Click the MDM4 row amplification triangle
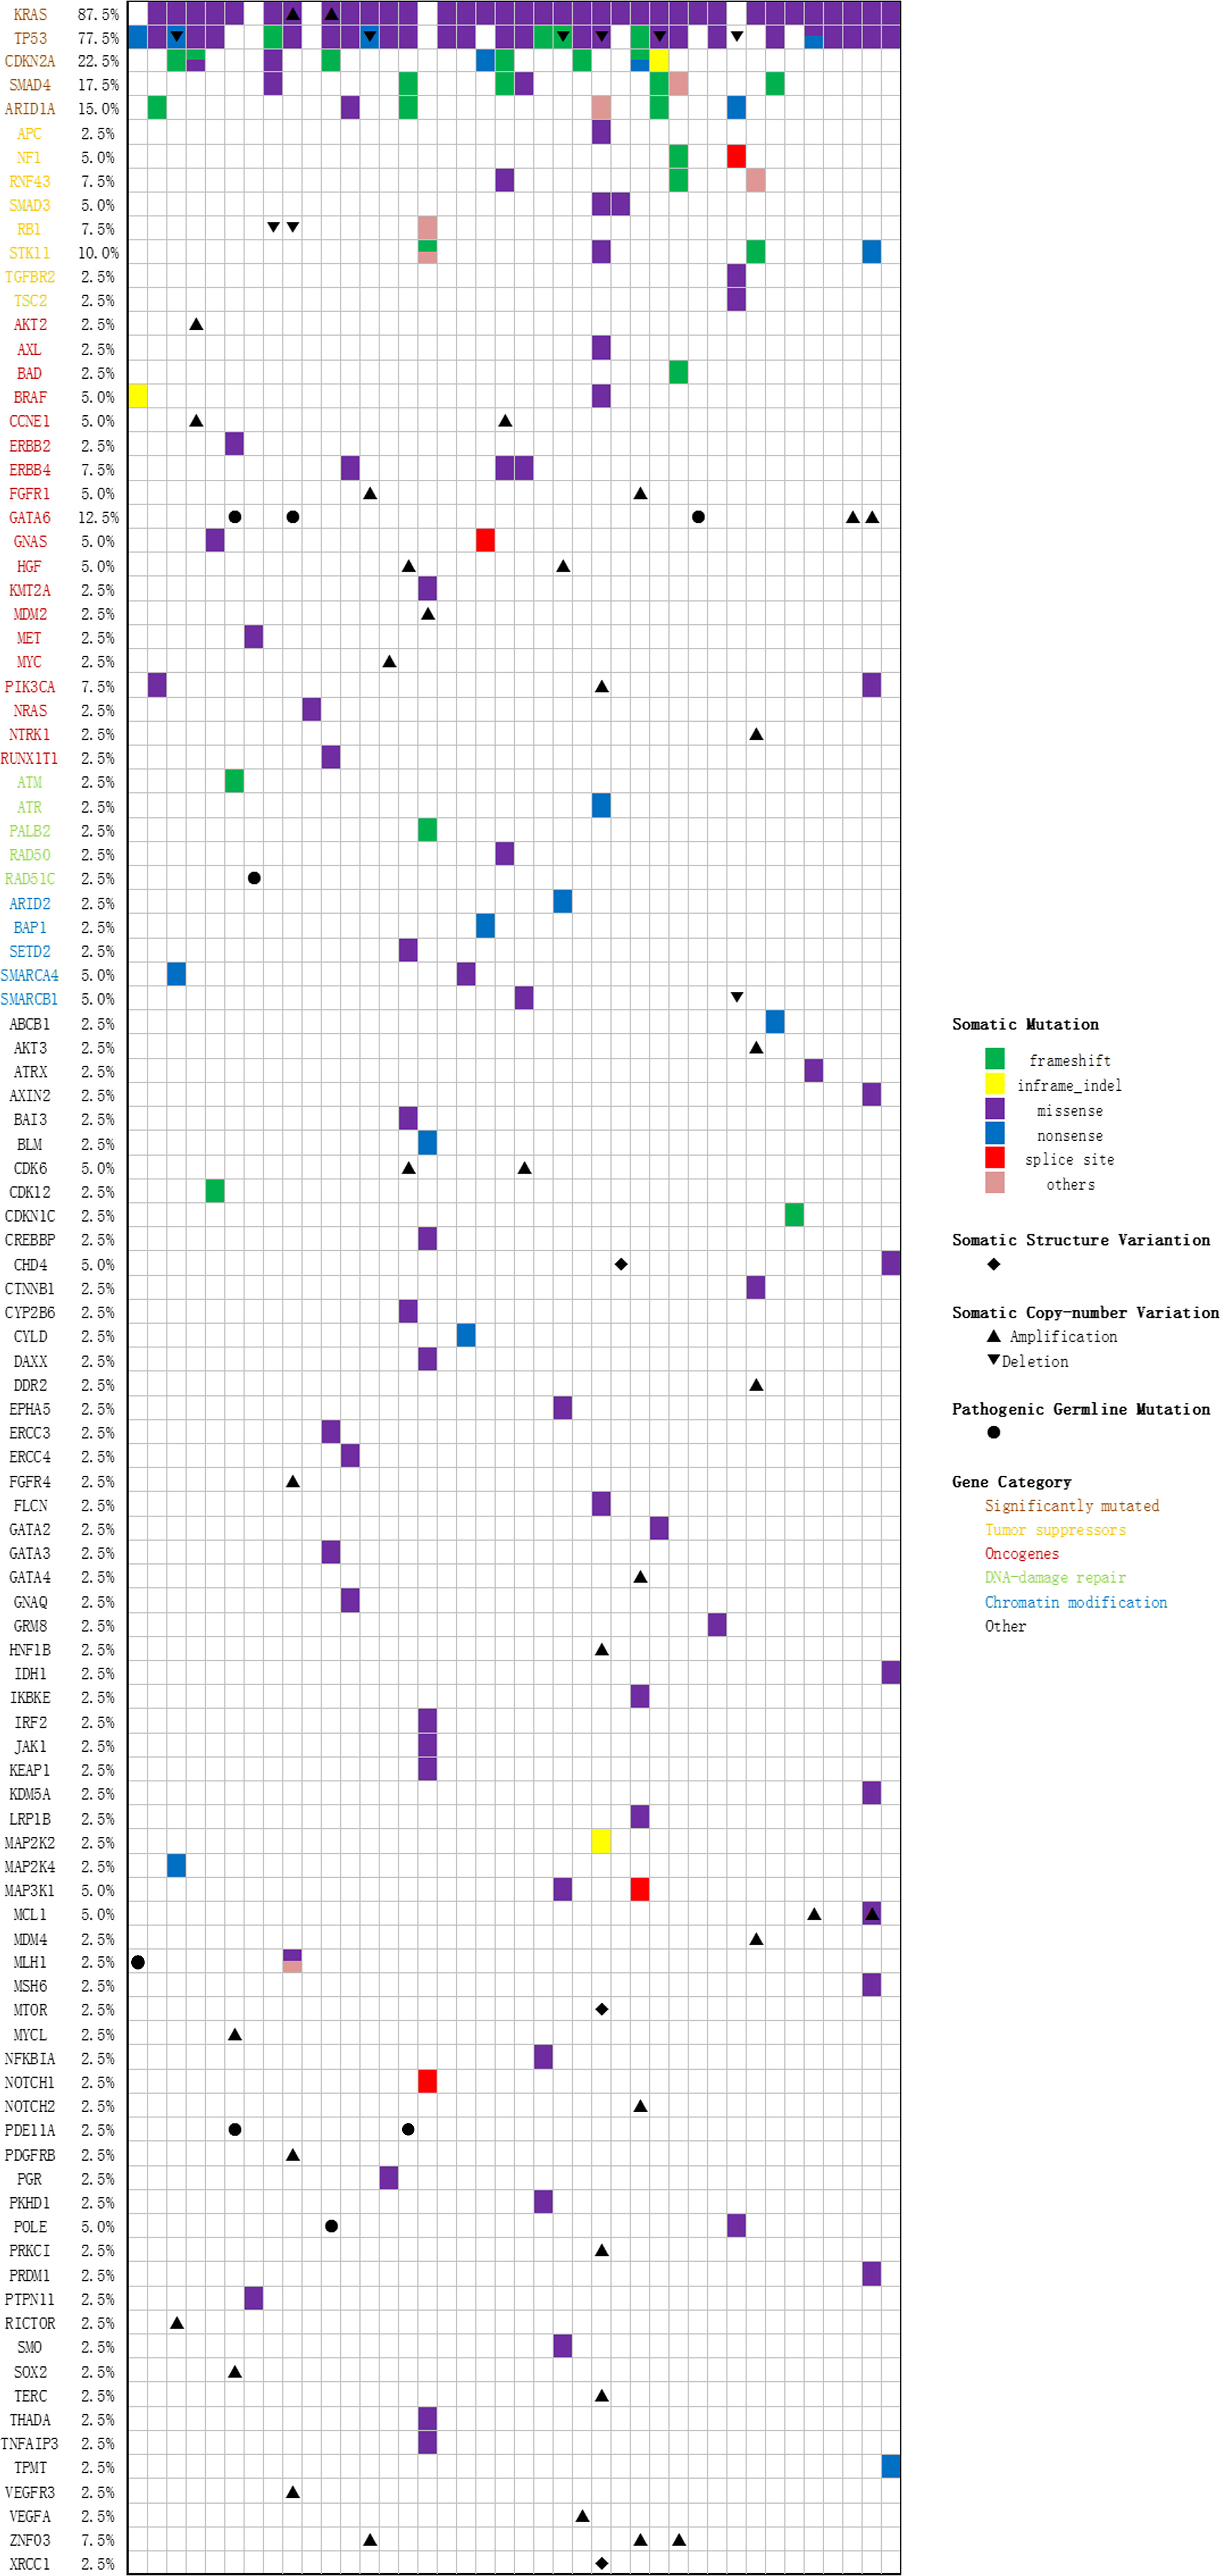Viewport: 1220px width, 2576px height. pyautogui.click(x=756, y=1938)
